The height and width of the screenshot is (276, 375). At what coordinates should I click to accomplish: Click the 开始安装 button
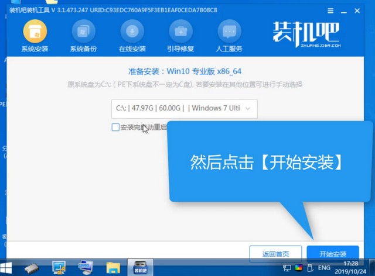coord(333,254)
